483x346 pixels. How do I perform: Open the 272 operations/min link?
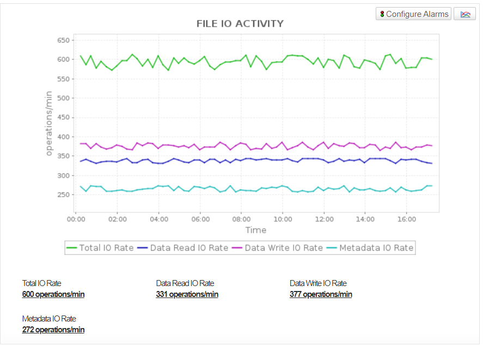click(53, 330)
